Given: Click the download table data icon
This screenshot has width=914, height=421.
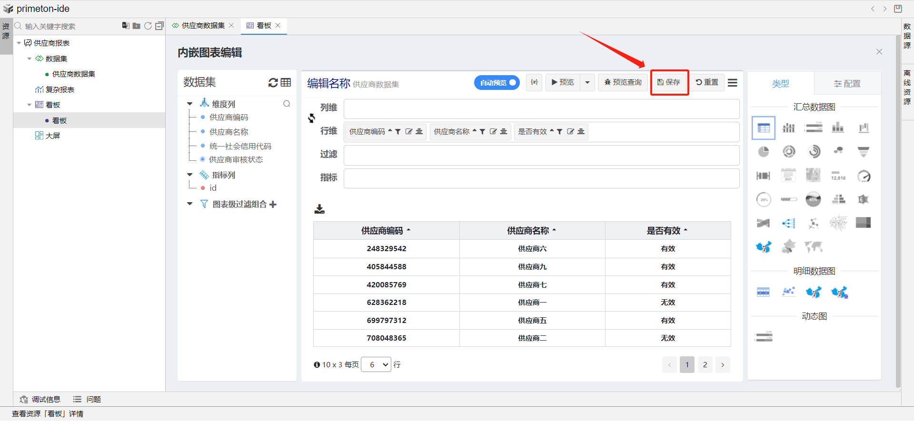Looking at the screenshot, I should pos(319,209).
